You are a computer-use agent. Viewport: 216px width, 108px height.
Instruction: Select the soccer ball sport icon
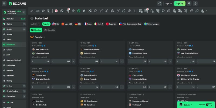coord(62,11)
